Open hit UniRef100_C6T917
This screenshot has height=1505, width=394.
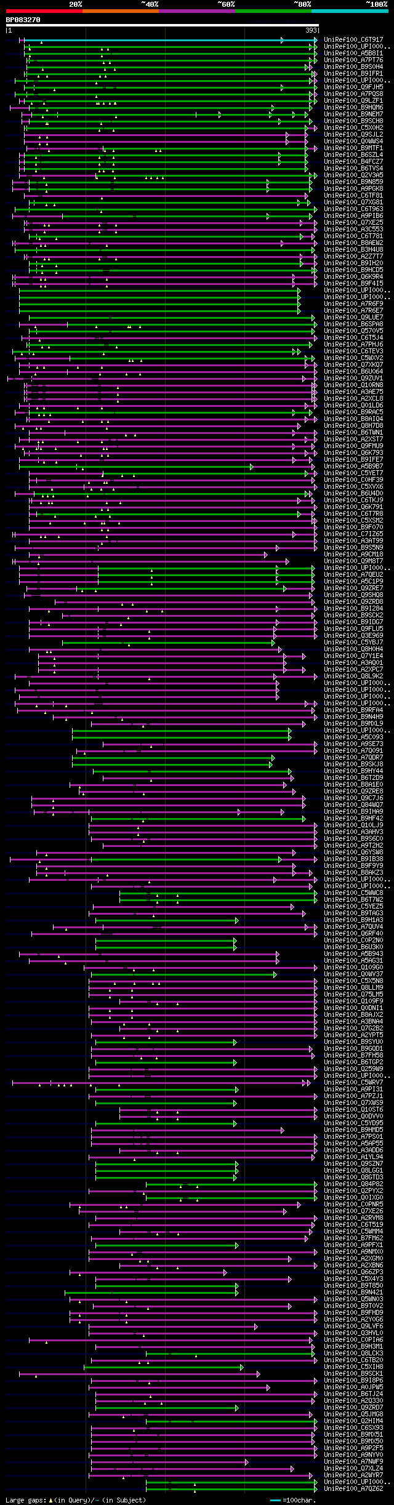tap(354, 40)
